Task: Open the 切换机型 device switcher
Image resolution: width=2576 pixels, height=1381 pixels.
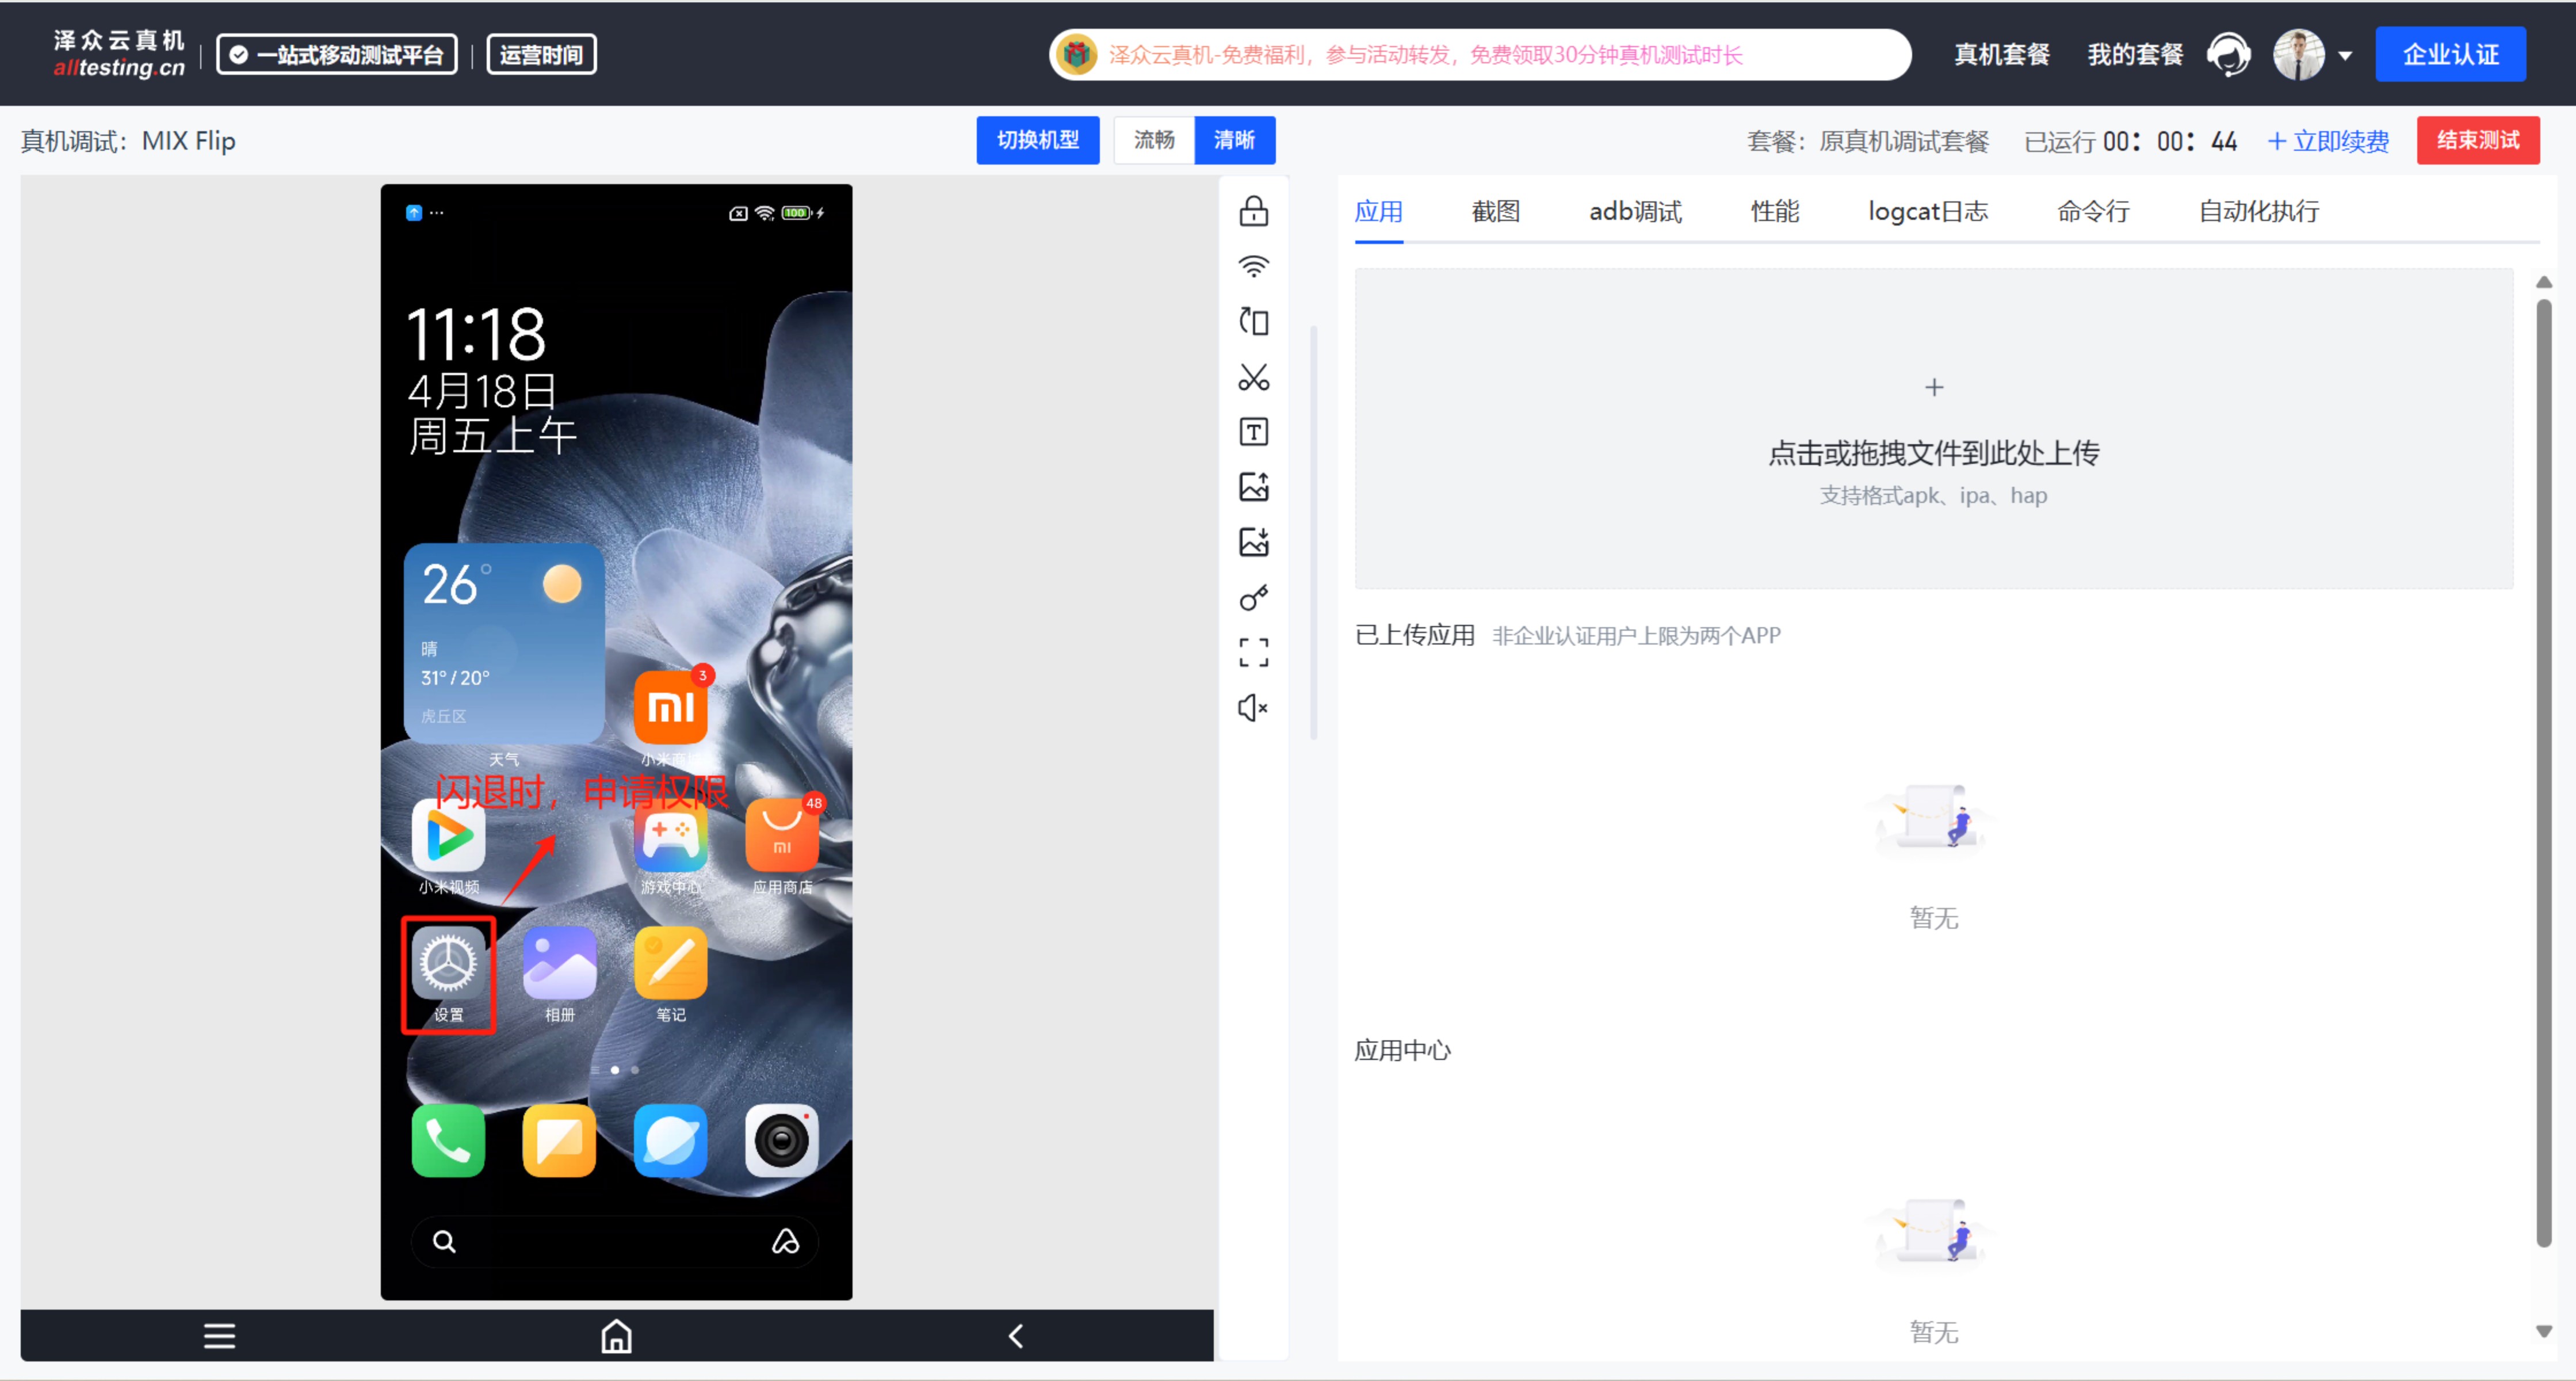Action: point(1037,140)
